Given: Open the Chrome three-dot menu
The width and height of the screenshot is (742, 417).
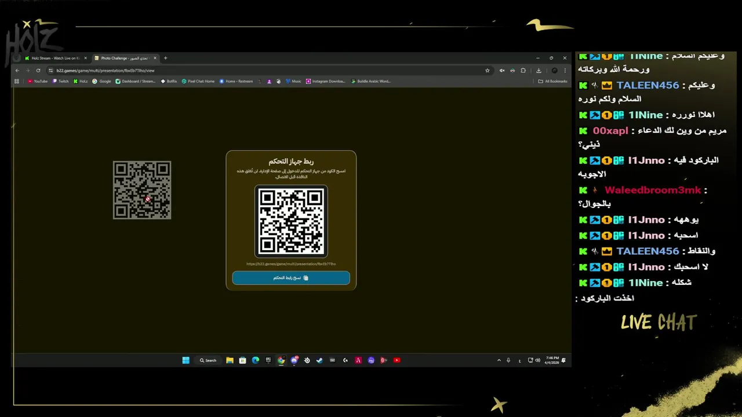Looking at the screenshot, I should point(565,71).
